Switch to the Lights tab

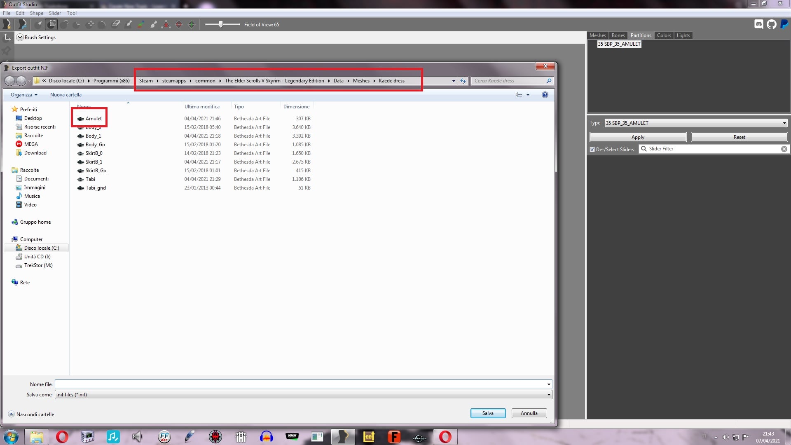point(683,35)
